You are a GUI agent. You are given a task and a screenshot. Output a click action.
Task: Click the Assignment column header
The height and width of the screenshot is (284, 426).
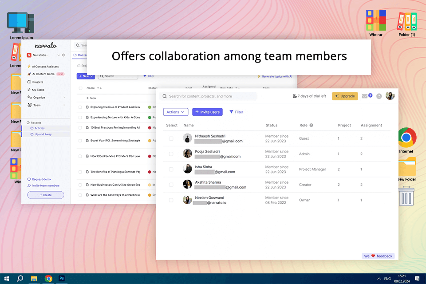(x=371, y=125)
